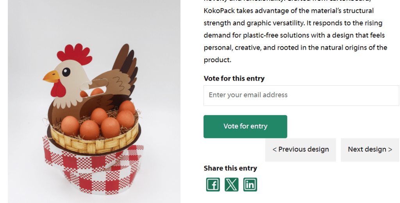
Task: Share this entry on X
Action: 231,185
